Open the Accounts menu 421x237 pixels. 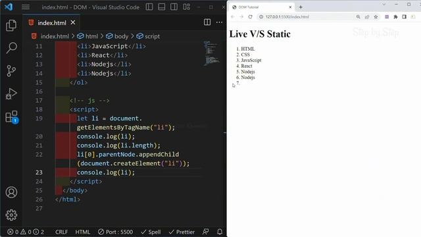pyautogui.click(x=11, y=192)
